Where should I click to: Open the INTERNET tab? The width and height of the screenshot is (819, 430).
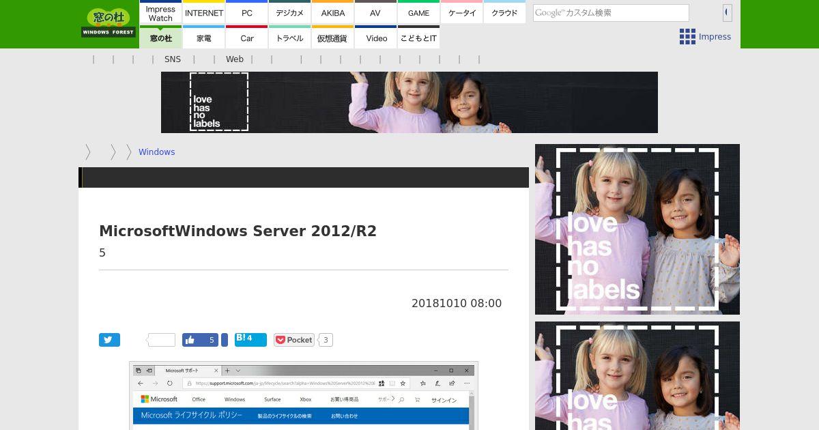point(204,13)
